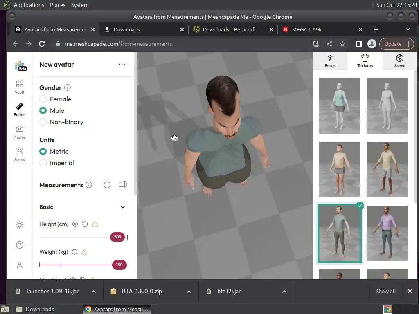Click the Weight warning triangle icon
Viewport: 419px width, 314px height.
pyautogui.click(x=84, y=252)
